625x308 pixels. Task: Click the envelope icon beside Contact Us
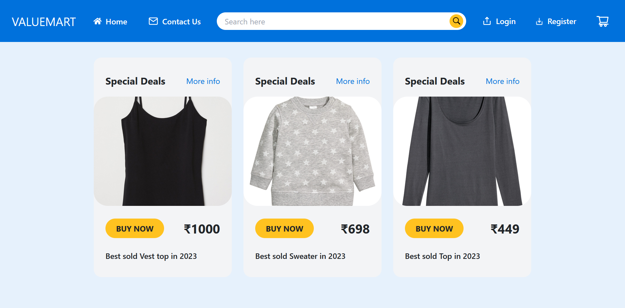(153, 21)
